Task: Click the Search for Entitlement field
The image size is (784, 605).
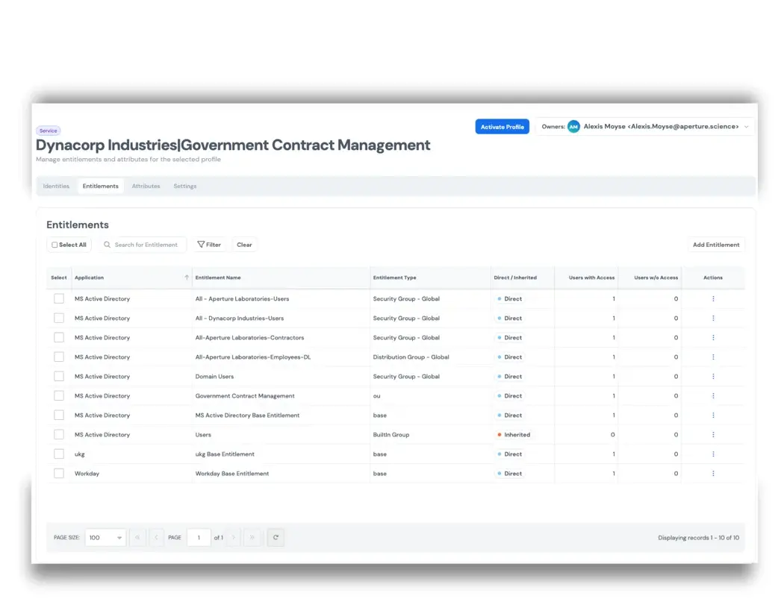Action: pyautogui.click(x=146, y=245)
